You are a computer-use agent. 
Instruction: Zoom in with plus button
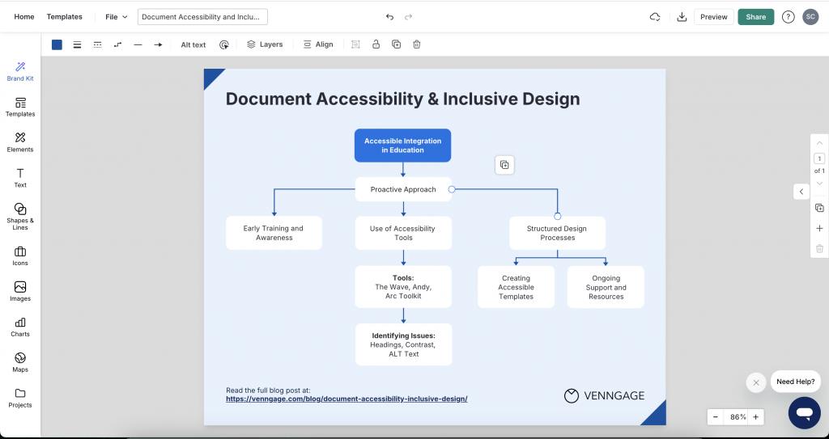755,417
